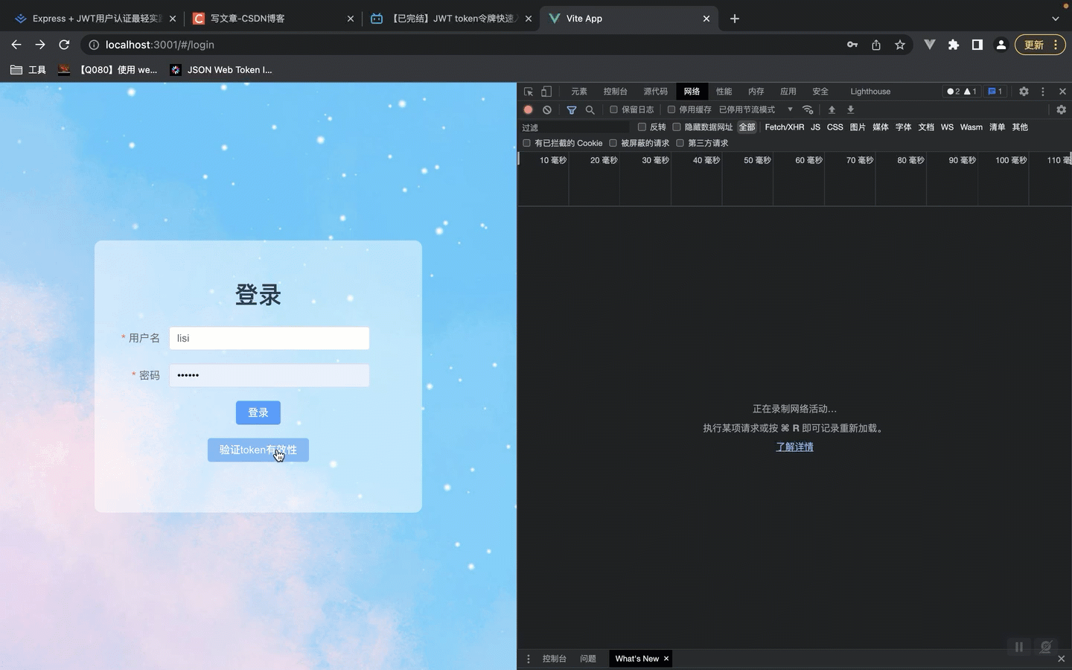Click the 更新 browser update button
This screenshot has height=670, width=1072.
1041,45
